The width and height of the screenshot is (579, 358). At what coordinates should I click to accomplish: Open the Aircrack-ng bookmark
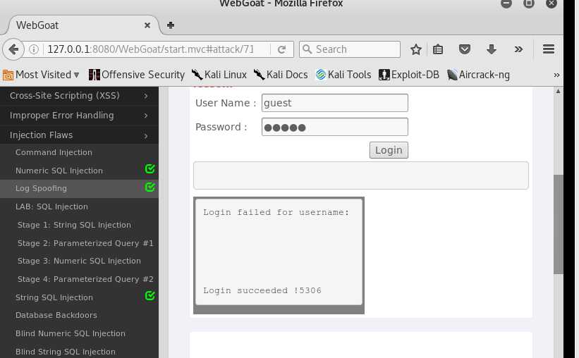(x=478, y=75)
